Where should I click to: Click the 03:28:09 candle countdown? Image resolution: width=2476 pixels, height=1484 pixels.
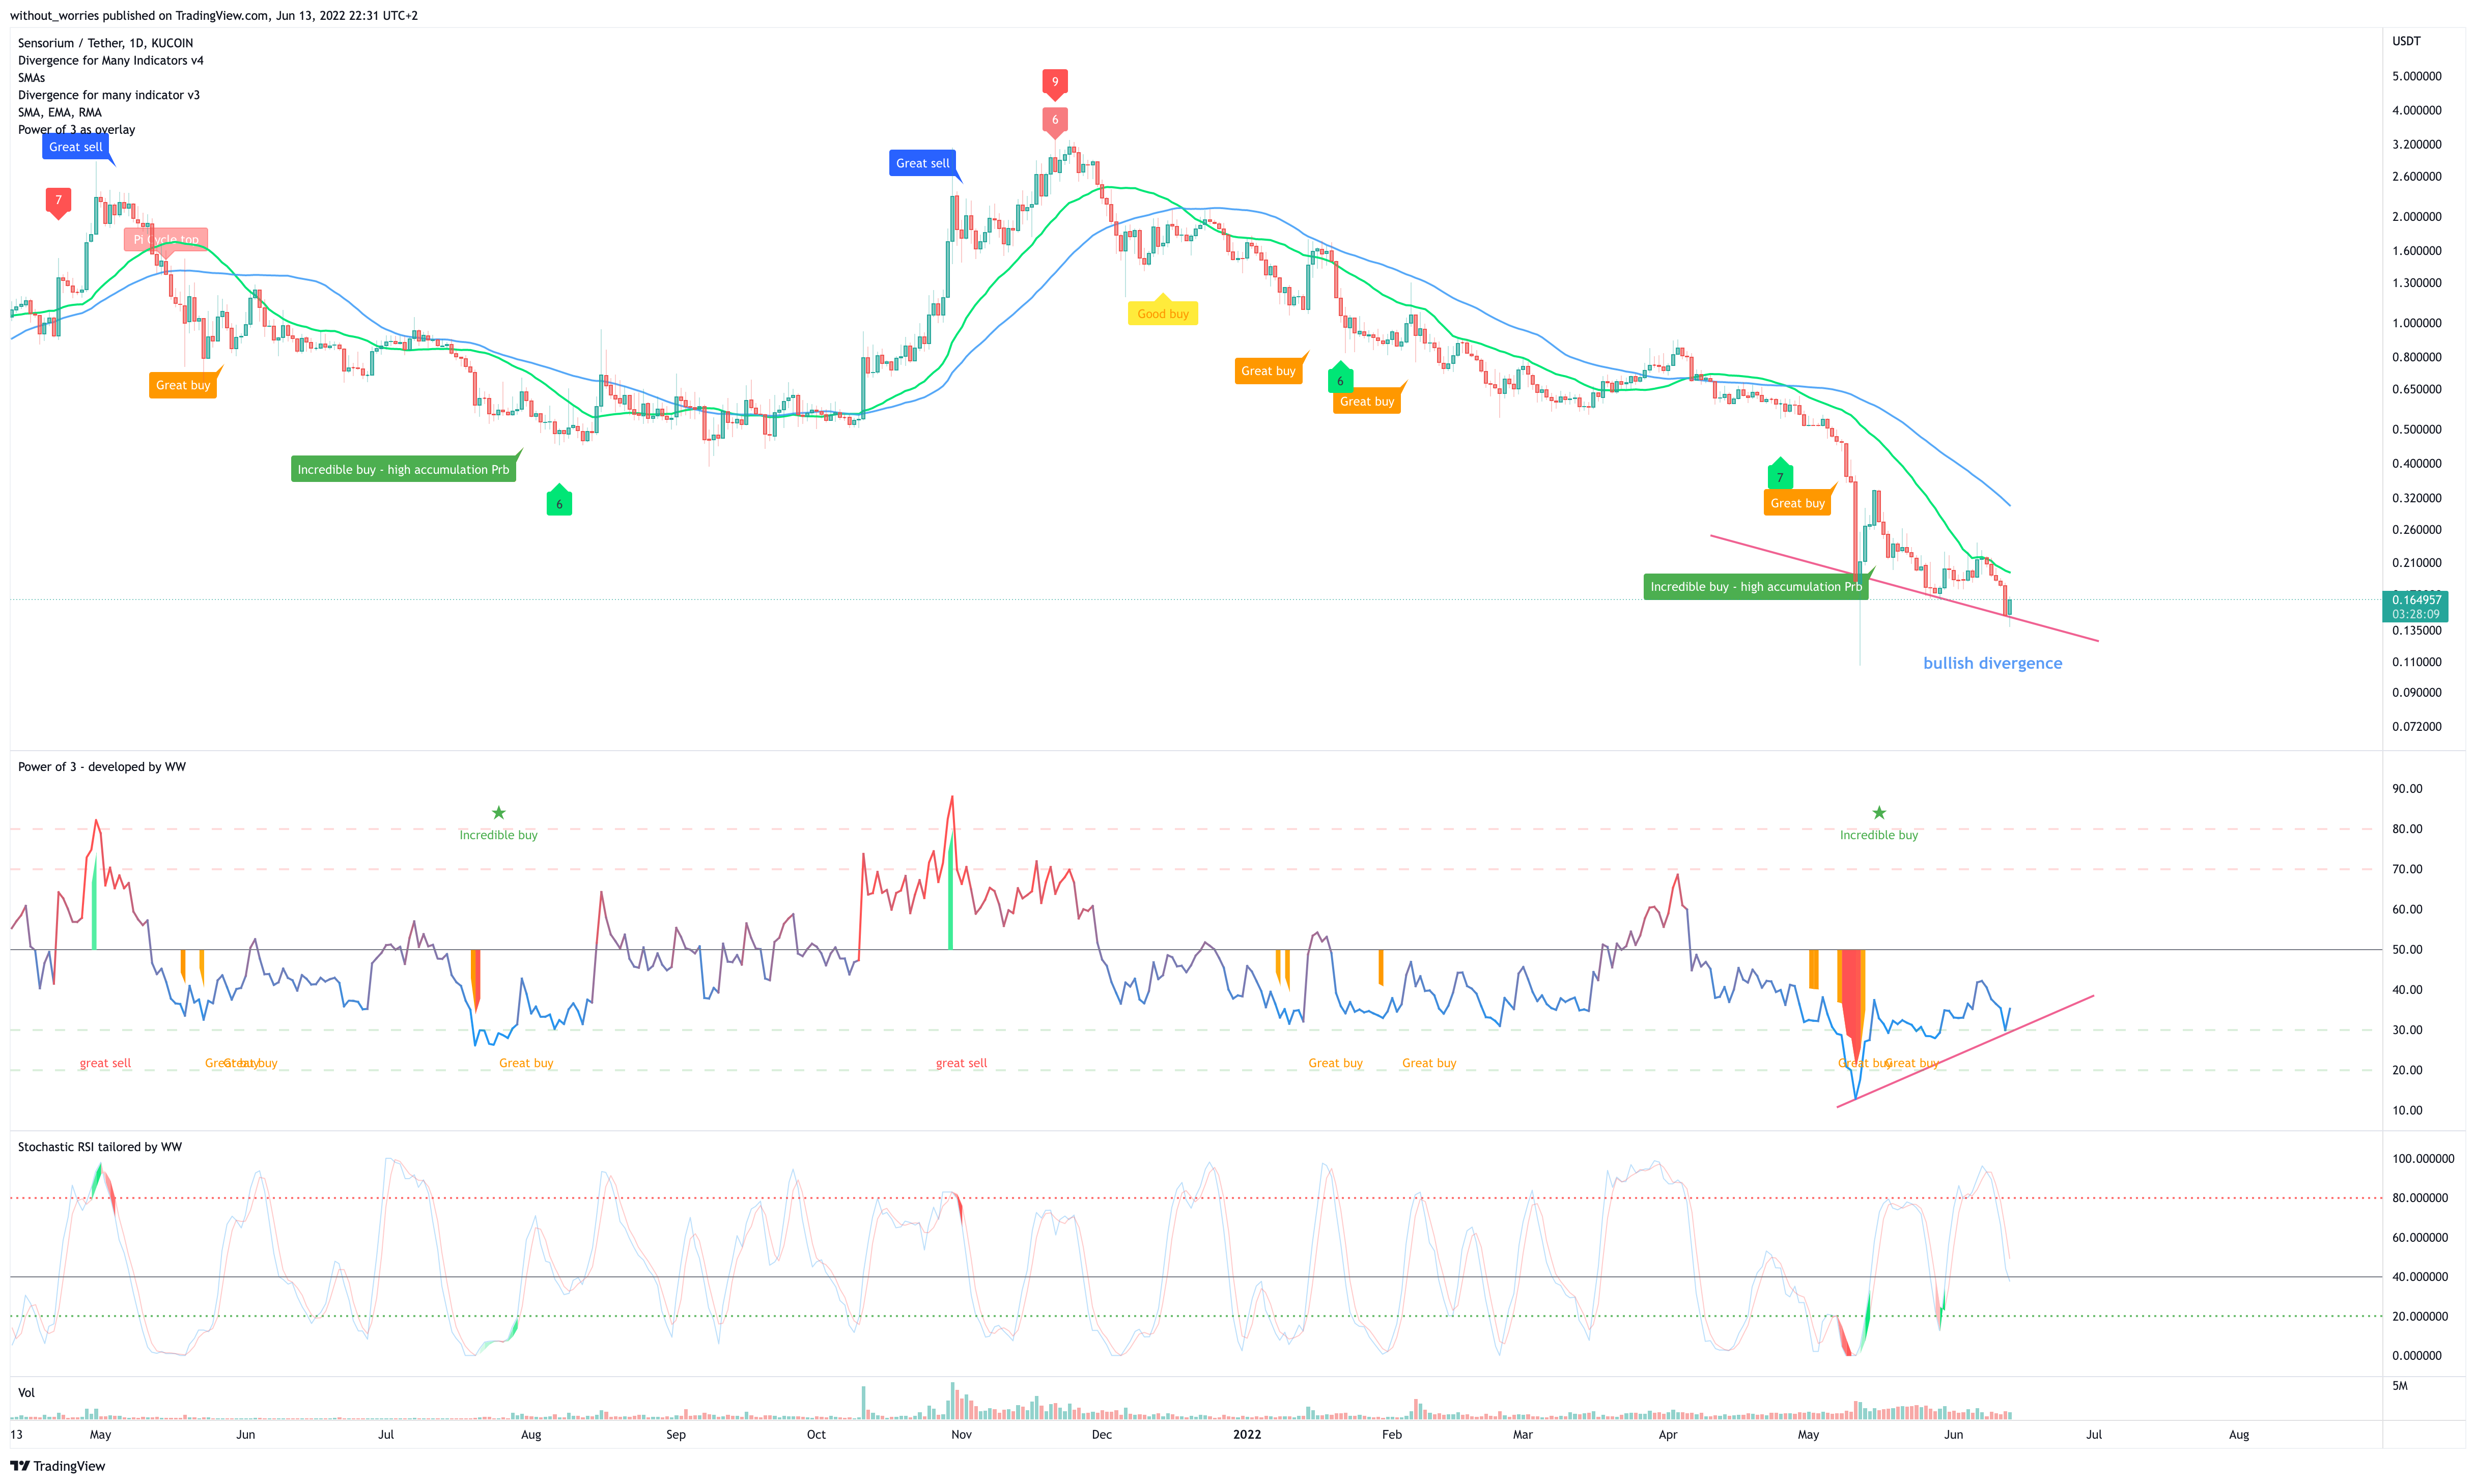click(x=2415, y=614)
